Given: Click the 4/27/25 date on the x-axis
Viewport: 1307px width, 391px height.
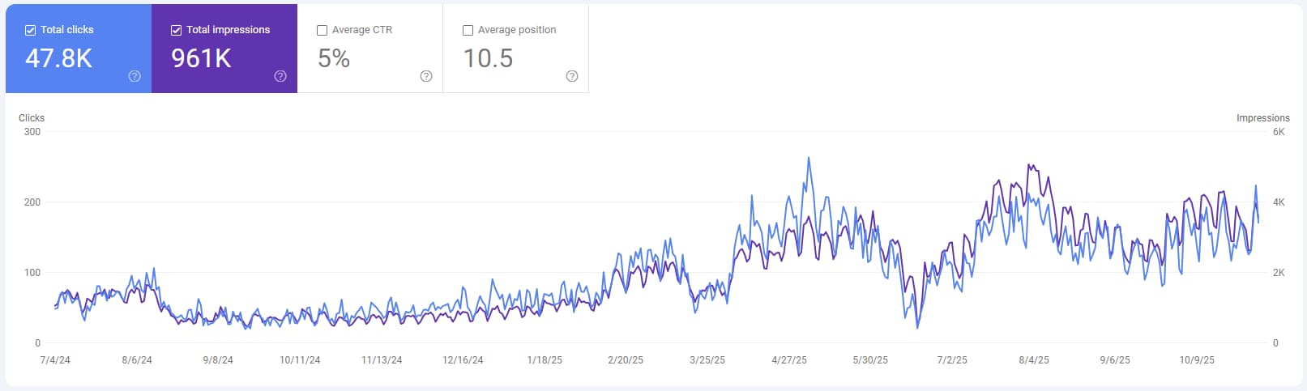Looking at the screenshot, I should coord(788,360).
